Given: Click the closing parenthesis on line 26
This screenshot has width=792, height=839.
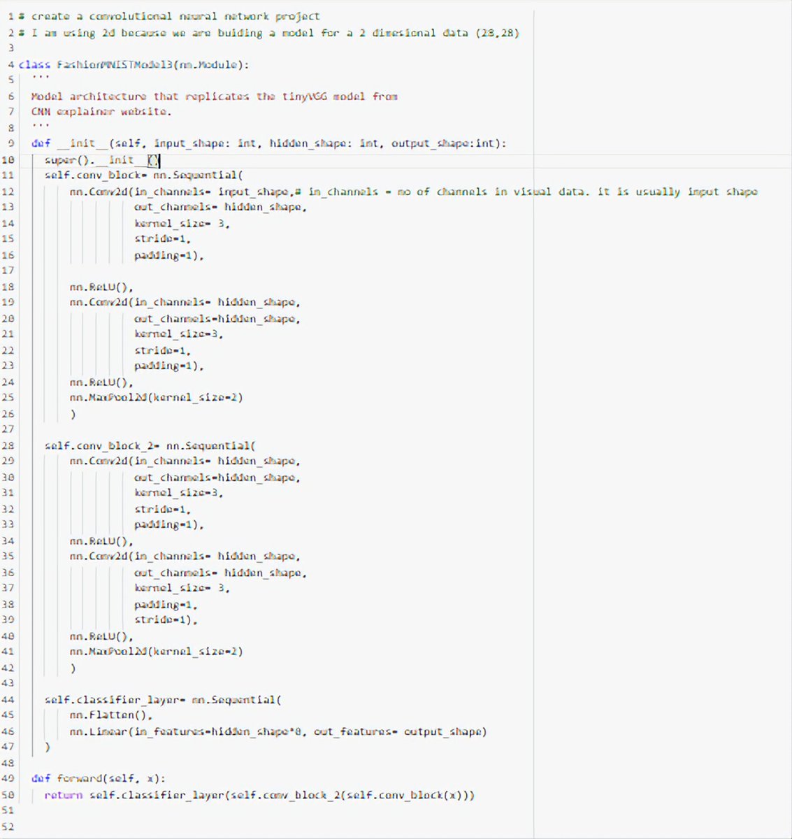Looking at the screenshot, I should [x=73, y=414].
